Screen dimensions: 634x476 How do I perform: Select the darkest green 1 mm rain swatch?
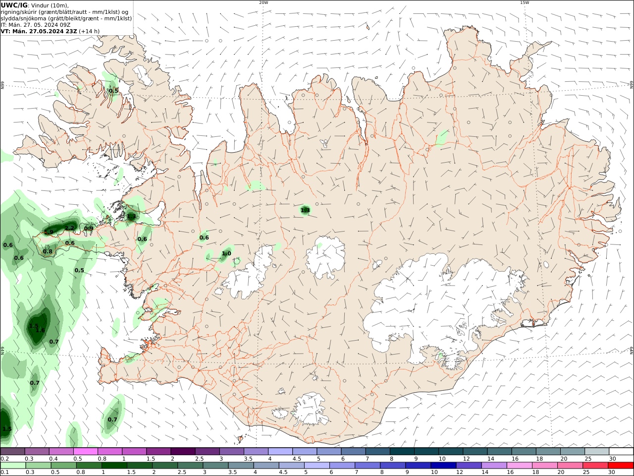pyautogui.click(x=114, y=466)
